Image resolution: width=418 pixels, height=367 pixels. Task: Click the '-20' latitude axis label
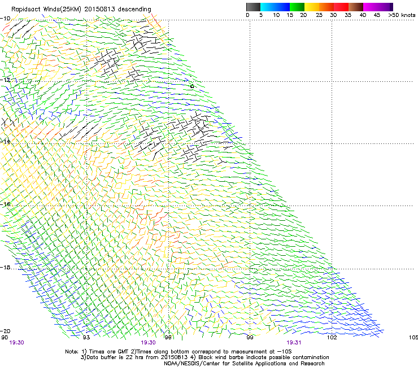pyautogui.click(x=5, y=331)
